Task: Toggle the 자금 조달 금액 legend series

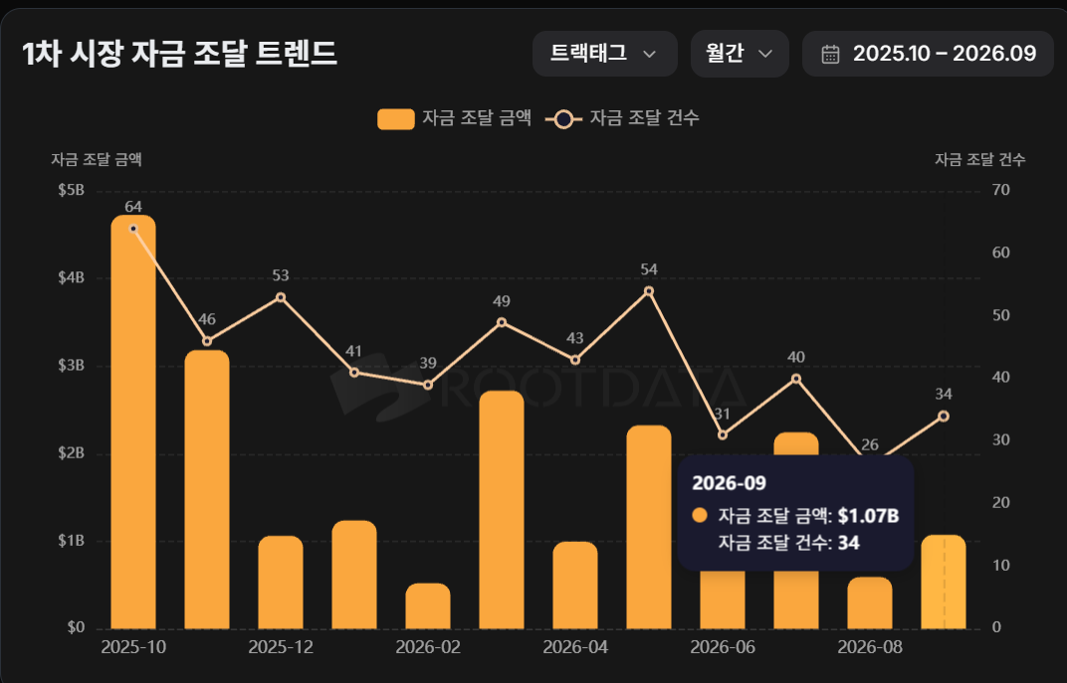Action: (454, 118)
